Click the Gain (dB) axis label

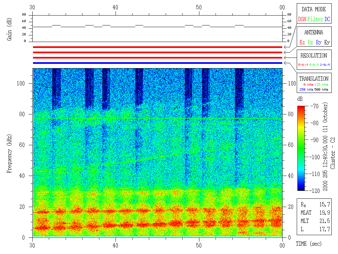[x=9, y=29]
